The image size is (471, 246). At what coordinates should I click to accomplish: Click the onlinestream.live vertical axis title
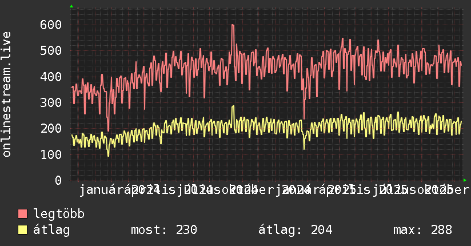click(x=7, y=94)
